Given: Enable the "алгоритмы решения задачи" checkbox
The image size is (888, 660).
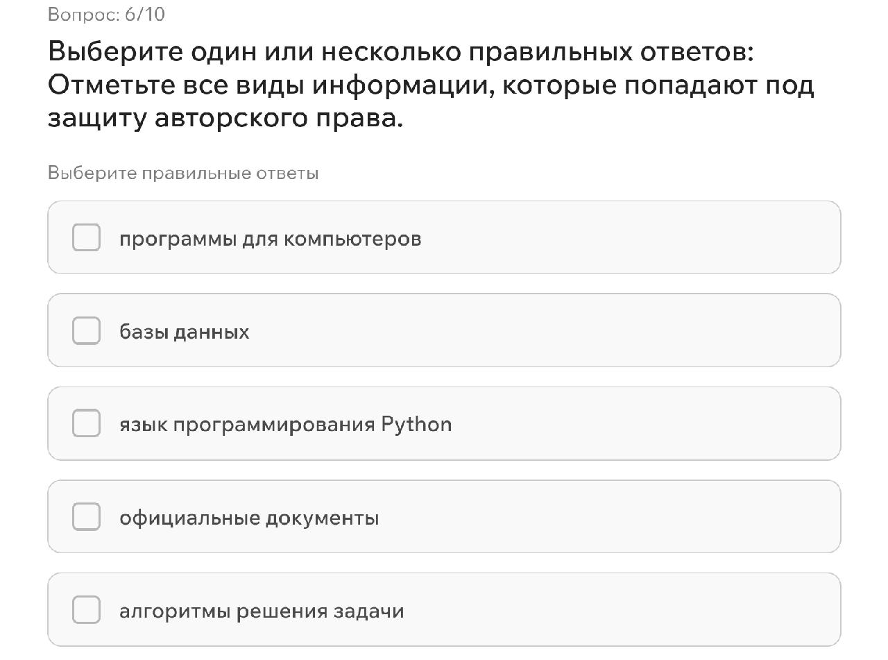Looking at the screenshot, I should (86, 609).
